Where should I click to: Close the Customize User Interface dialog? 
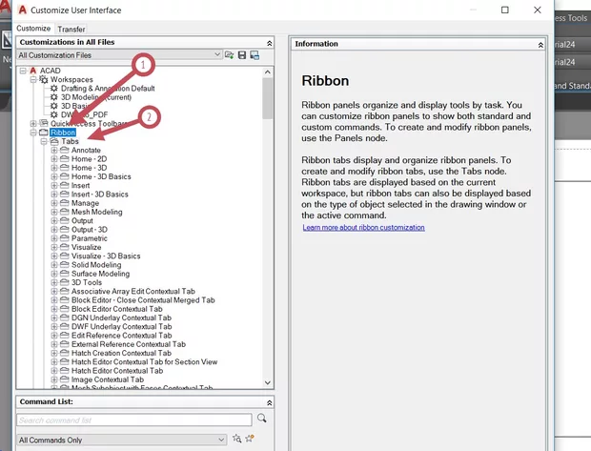pos(538,10)
